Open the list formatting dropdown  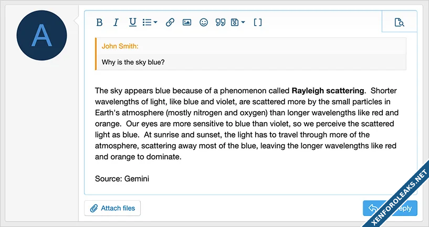click(150, 23)
